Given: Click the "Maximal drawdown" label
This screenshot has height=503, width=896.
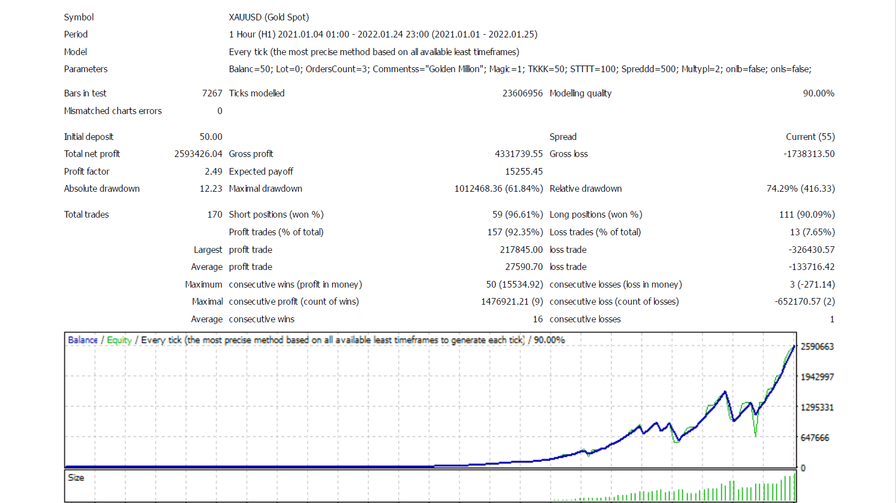Looking at the screenshot, I should tap(266, 188).
